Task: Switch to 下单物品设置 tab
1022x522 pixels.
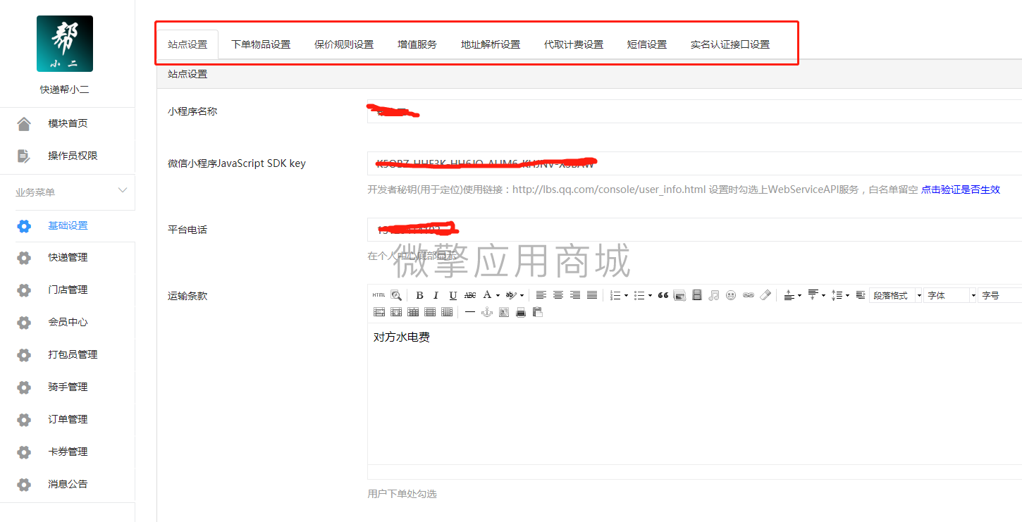Action: [261, 44]
